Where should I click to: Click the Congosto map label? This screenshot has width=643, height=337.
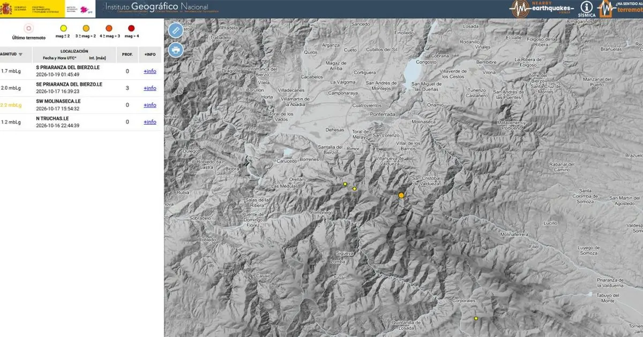(x=427, y=62)
